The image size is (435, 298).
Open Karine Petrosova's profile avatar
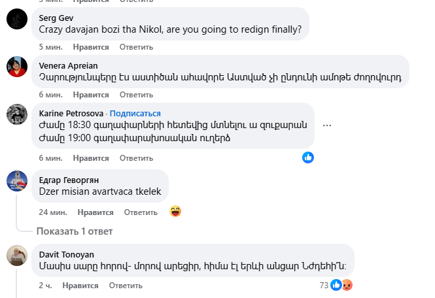pos(16,114)
